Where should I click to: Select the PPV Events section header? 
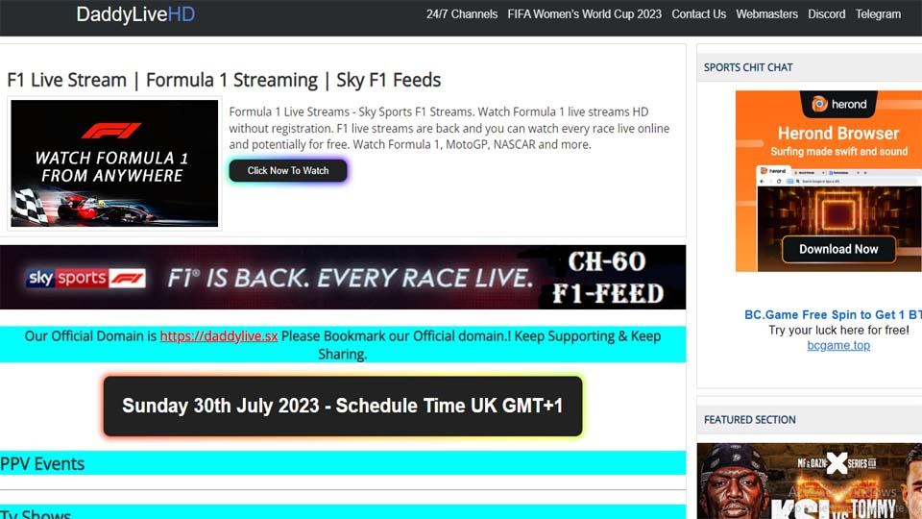pos(343,463)
